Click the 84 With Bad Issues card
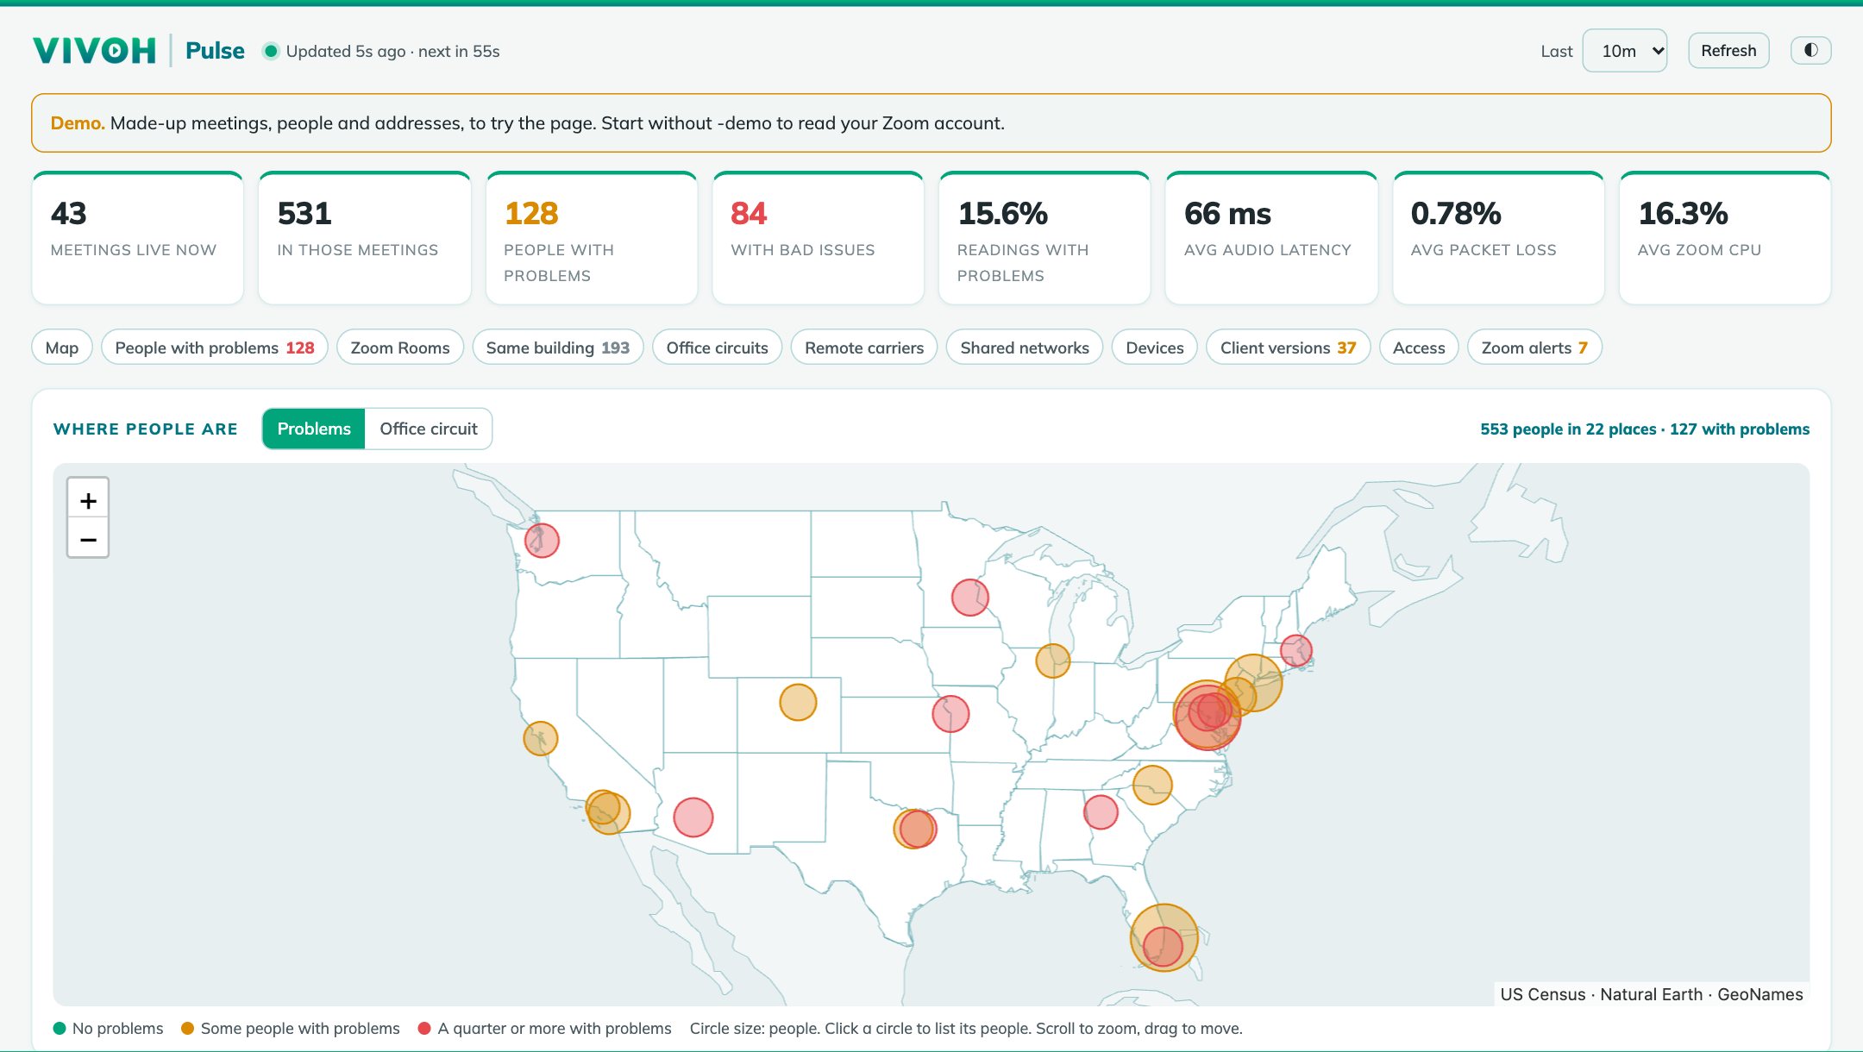This screenshot has width=1863, height=1052. 819,238
